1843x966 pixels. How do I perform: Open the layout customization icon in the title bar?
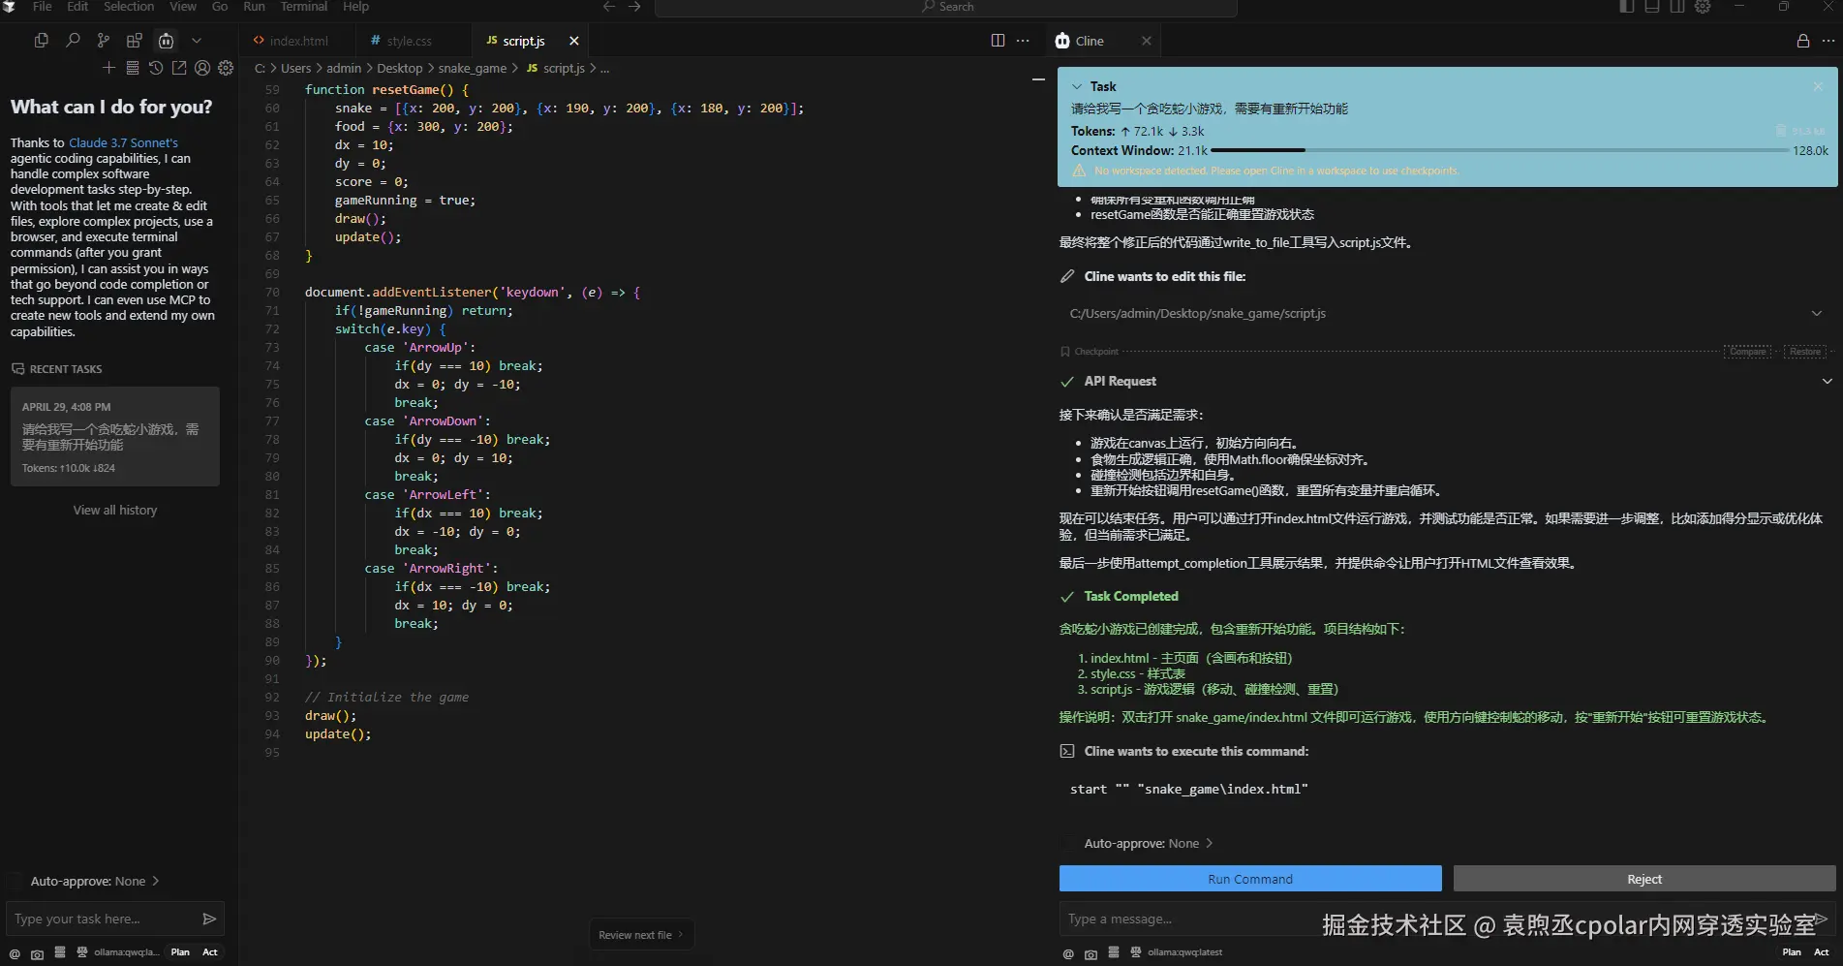pos(1703,7)
